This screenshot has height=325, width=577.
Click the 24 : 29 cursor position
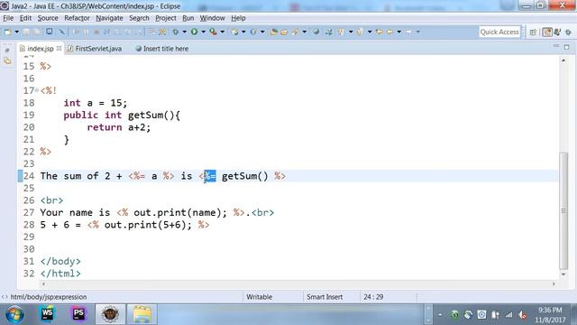click(x=373, y=297)
